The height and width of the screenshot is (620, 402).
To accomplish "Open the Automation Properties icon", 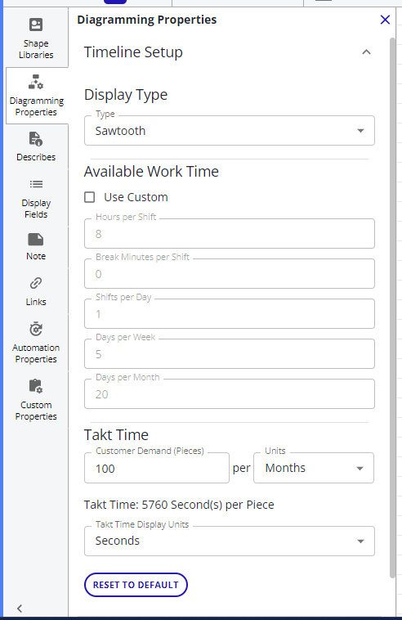I will [x=36, y=329].
